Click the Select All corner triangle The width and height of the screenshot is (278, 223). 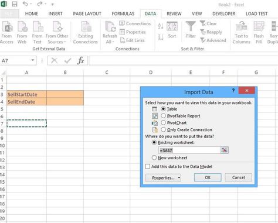pyautogui.click(x=4, y=73)
